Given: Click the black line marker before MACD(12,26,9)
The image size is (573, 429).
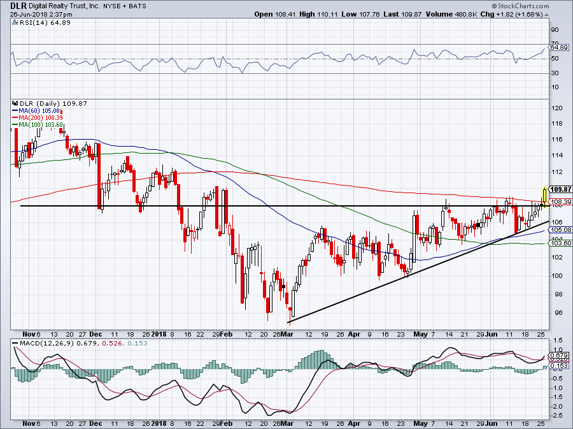Looking at the screenshot, I should (x=15, y=344).
